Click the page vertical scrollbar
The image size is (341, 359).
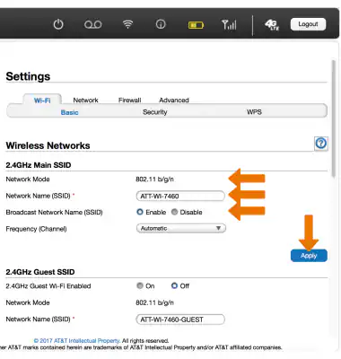pyautogui.click(x=334, y=119)
